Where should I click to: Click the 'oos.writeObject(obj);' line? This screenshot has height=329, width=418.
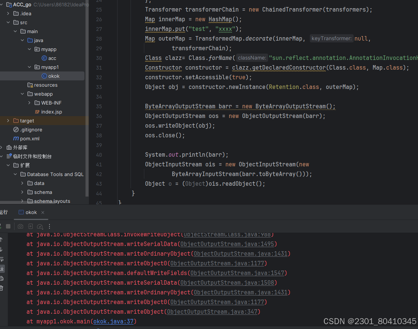click(180, 126)
